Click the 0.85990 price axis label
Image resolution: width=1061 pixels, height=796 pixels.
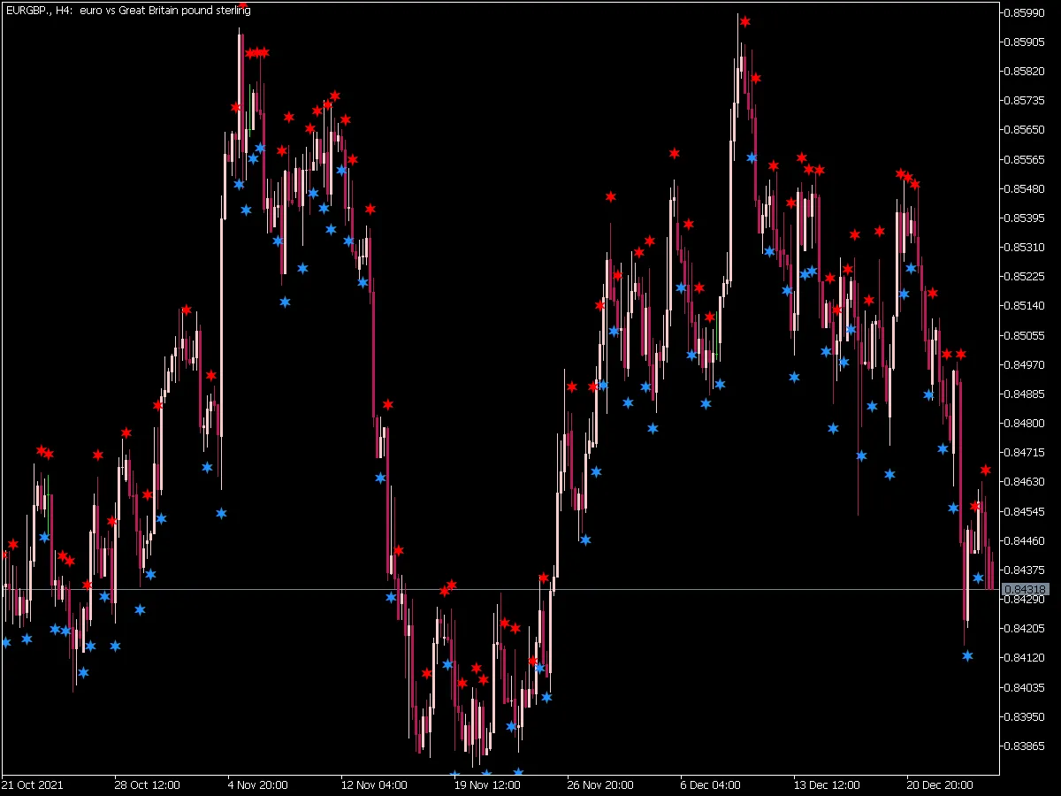pos(1026,12)
